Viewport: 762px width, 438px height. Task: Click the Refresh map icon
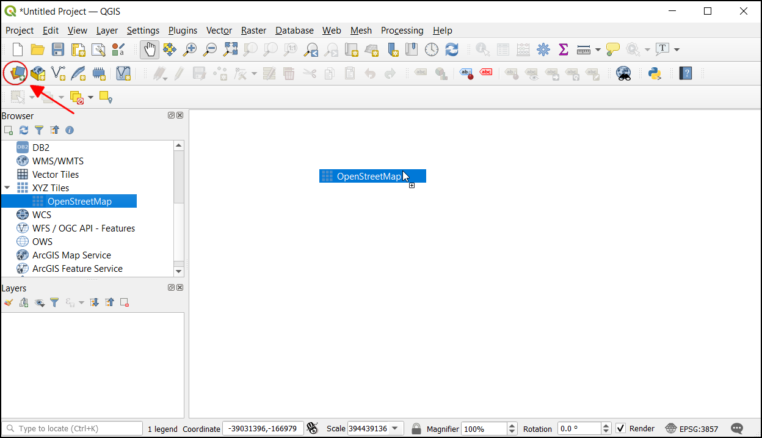point(452,49)
